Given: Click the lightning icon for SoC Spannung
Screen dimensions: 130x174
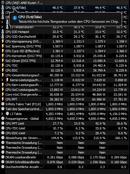Looking at the screenshot, I should tap(3, 46).
